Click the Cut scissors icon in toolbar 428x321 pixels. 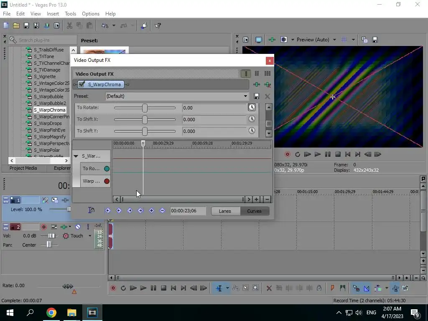(x=69, y=25)
